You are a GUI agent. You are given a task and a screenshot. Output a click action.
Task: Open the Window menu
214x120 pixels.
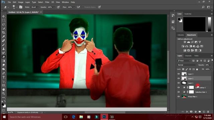coord(65,2)
